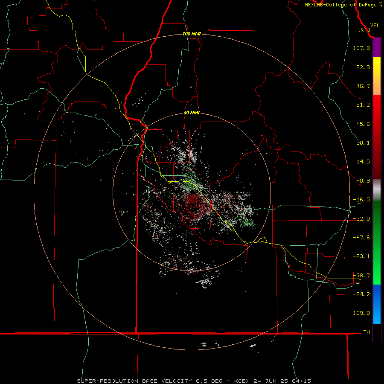Click the 100 NMI range ring label

(192, 34)
